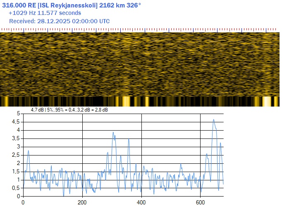Click the first graph peak near 2.8 dB
282x221 pixels.
point(28,151)
